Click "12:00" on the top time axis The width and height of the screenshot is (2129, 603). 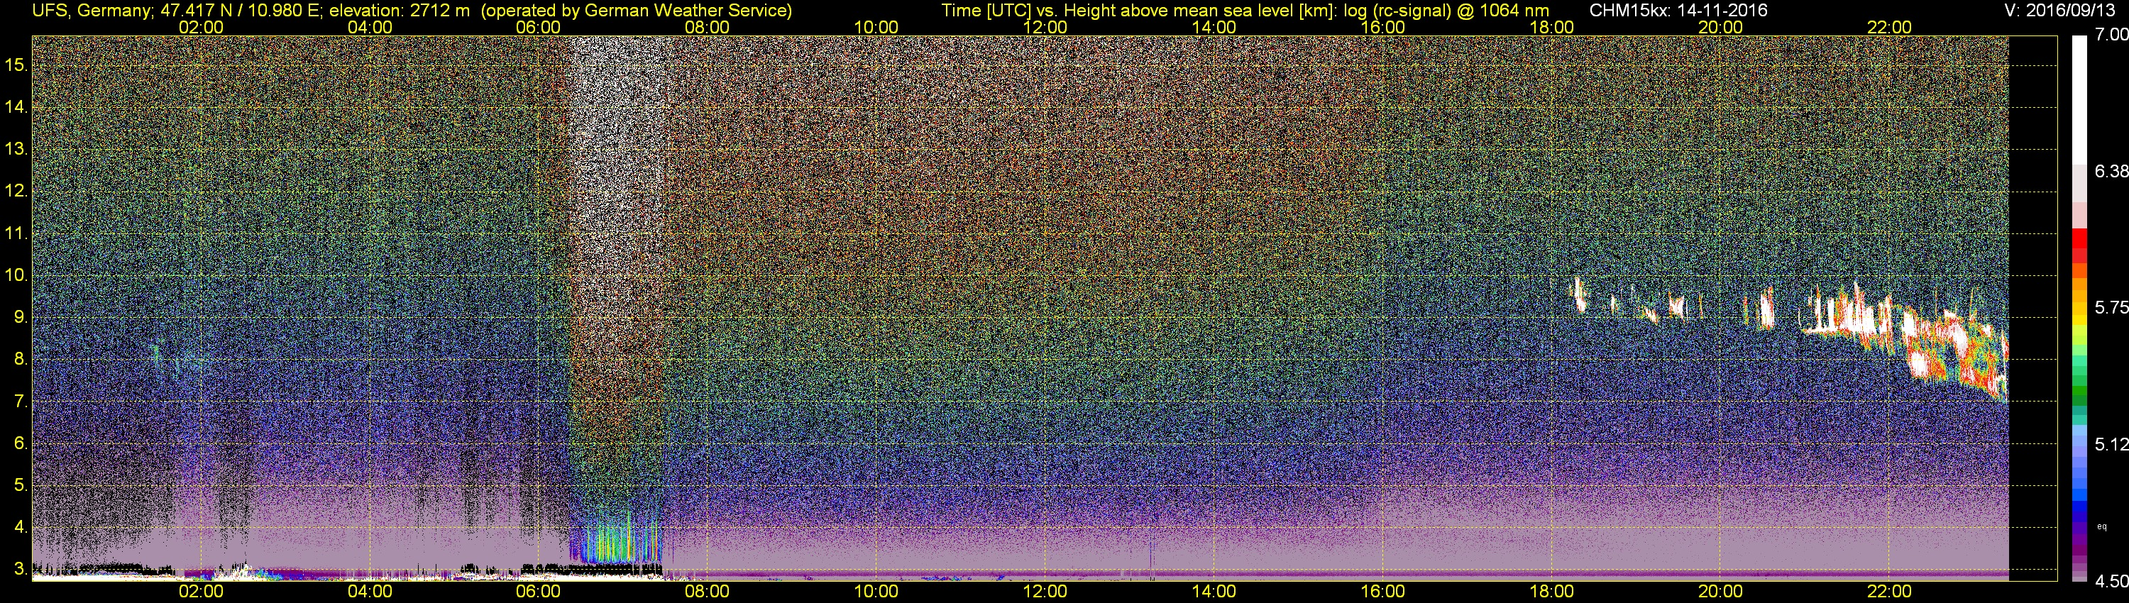(1045, 27)
